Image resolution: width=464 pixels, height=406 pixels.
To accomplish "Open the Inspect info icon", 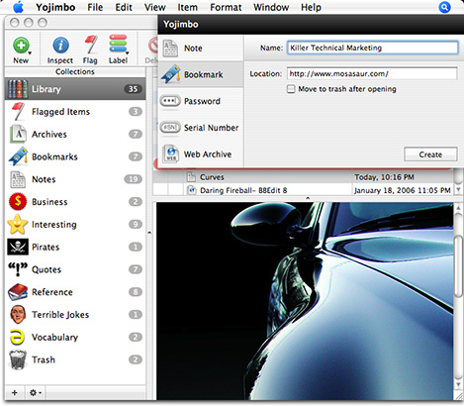I will pos(60,46).
